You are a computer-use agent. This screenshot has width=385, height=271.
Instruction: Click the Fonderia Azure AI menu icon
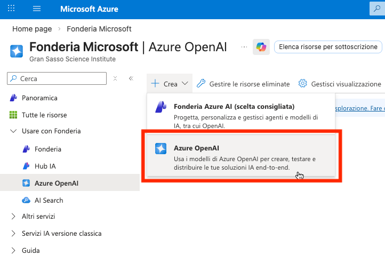[x=161, y=107]
